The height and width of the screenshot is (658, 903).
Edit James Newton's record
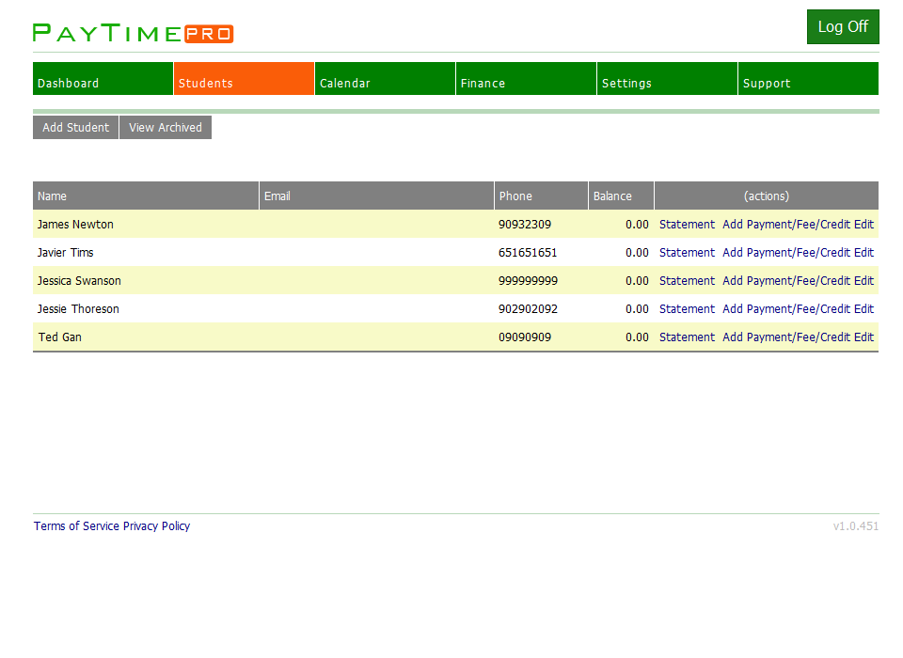(863, 225)
